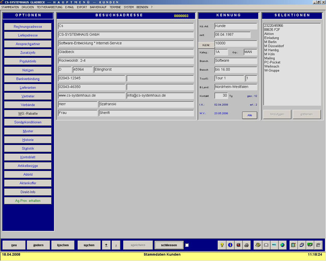Open the TEXTVERARBEITUNG menu

pos(50,7)
